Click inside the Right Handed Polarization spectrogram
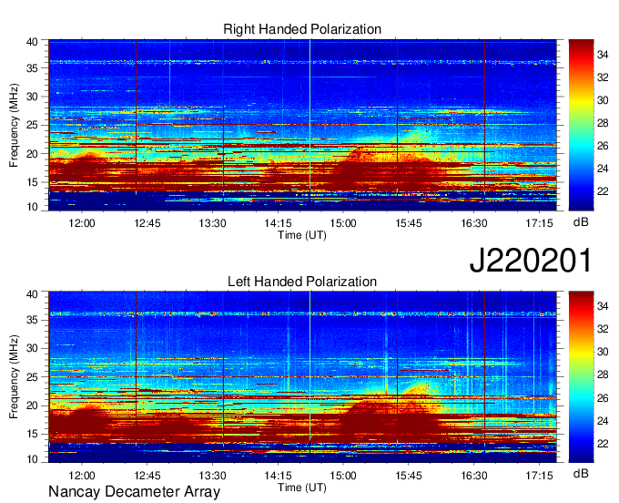The image size is (619, 503). [303, 125]
